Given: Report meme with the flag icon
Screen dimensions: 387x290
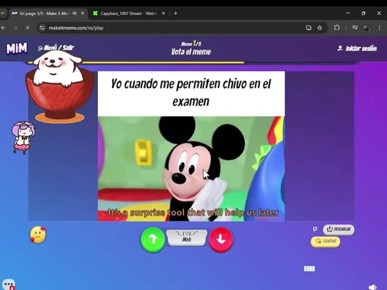Looking at the screenshot, I should (315, 229).
